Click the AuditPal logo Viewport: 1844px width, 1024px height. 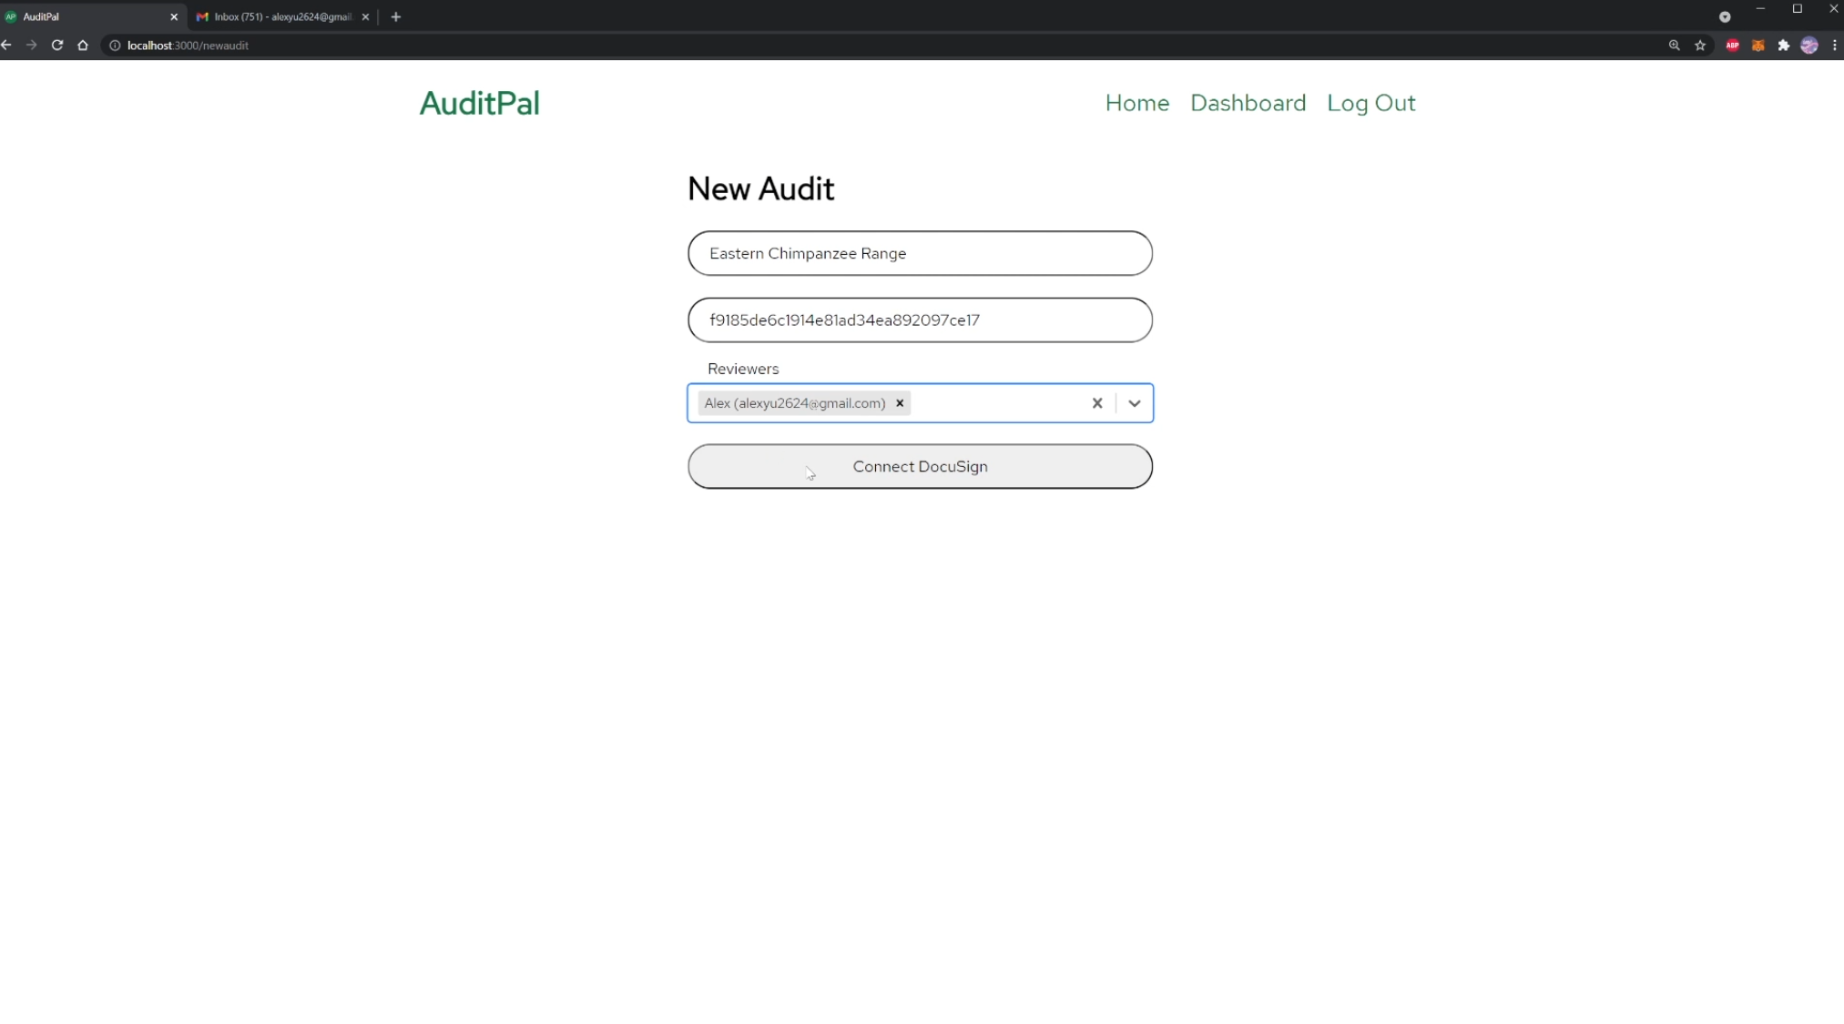(x=479, y=104)
